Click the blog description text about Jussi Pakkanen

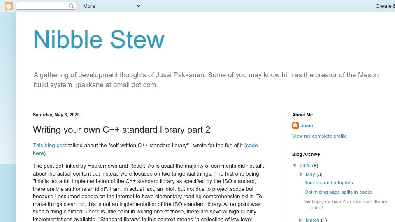[x=206, y=80]
